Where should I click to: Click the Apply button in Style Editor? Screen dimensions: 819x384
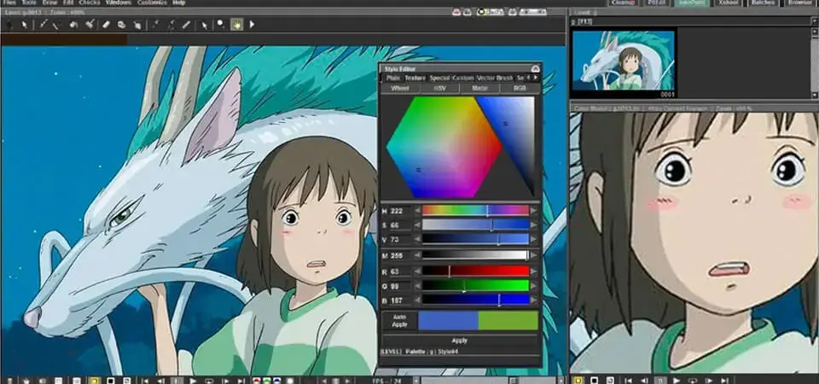[460, 340]
